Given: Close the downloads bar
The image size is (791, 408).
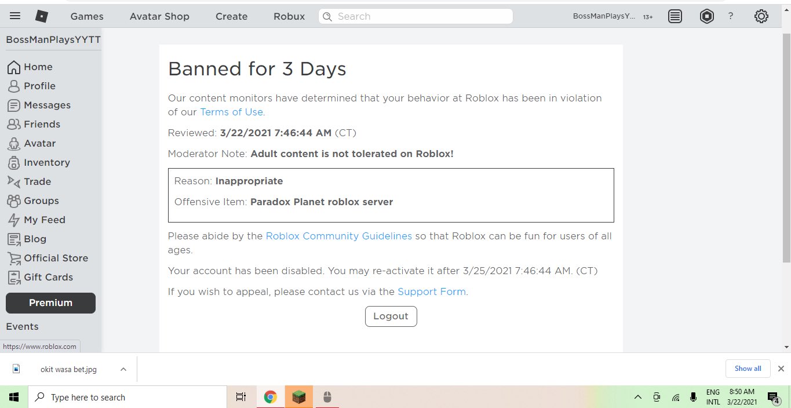Looking at the screenshot, I should (x=781, y=369).
